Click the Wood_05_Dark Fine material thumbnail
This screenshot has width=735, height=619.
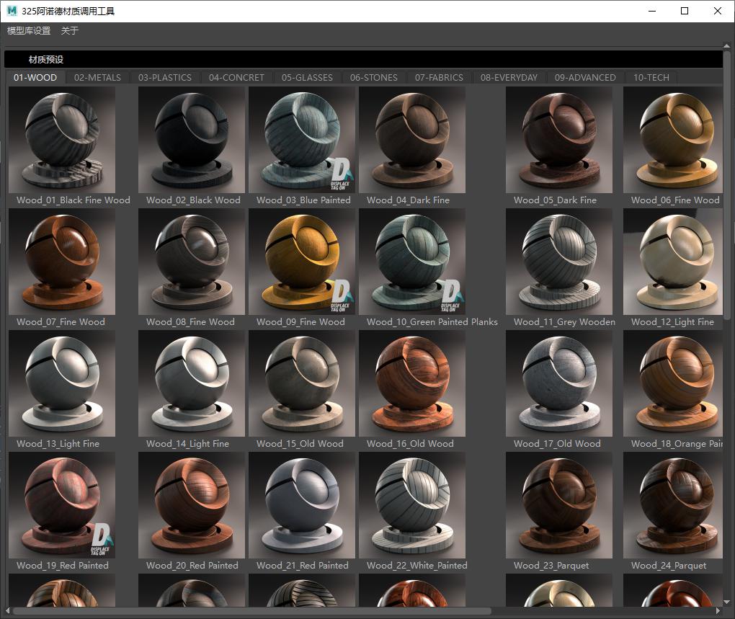coord(559,140)
